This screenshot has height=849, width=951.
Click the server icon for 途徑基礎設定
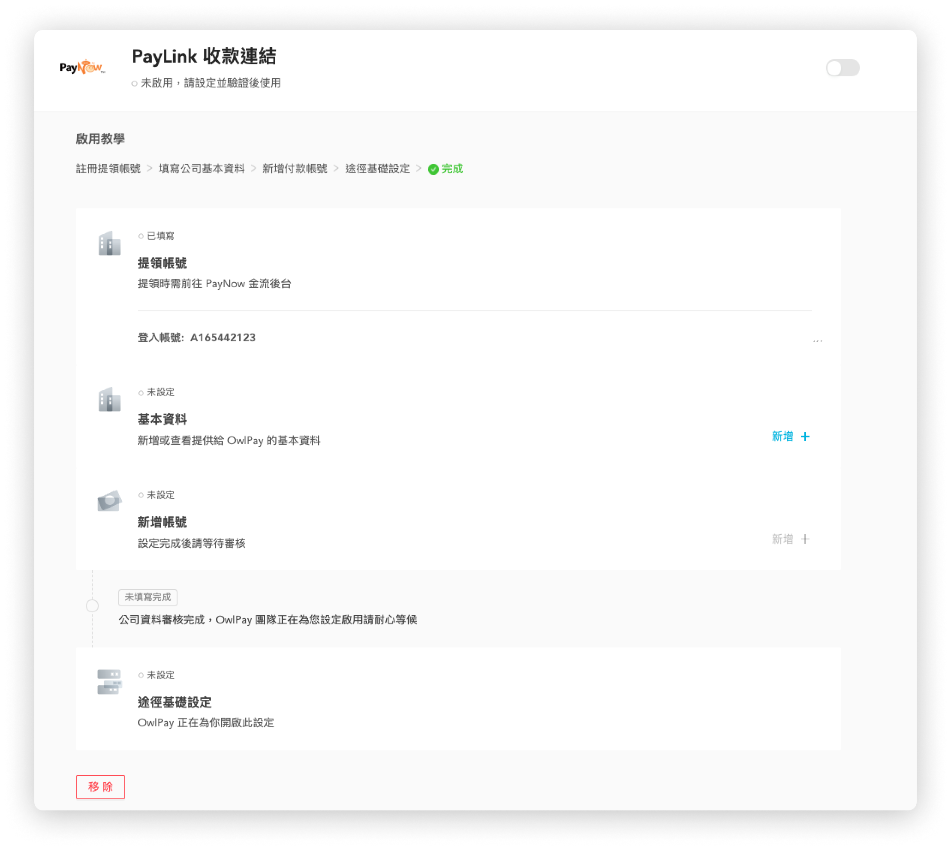(110, 682)
